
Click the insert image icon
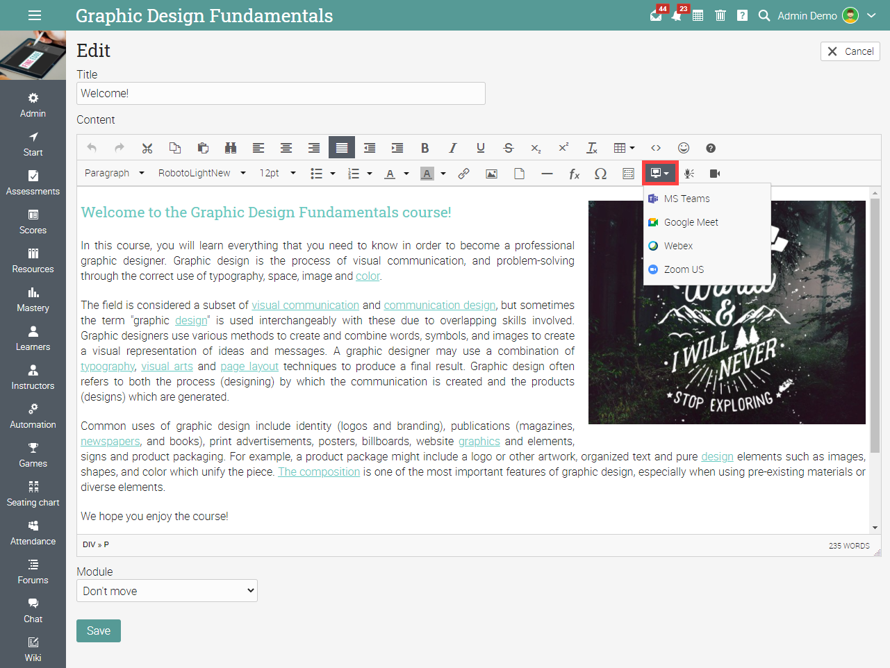pos(491,174)
